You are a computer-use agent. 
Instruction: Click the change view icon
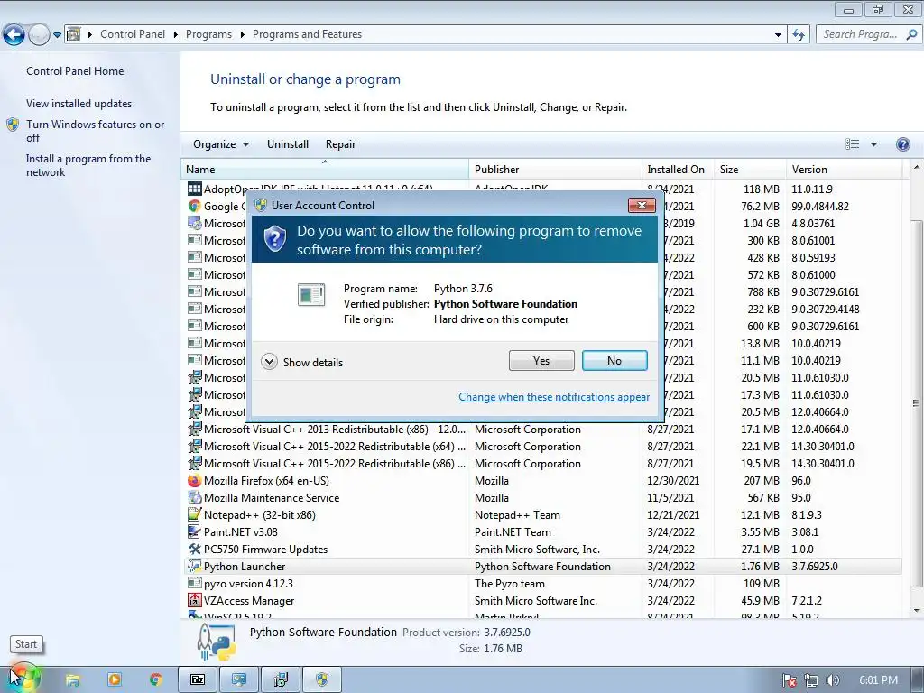click(x=852, y=144)
